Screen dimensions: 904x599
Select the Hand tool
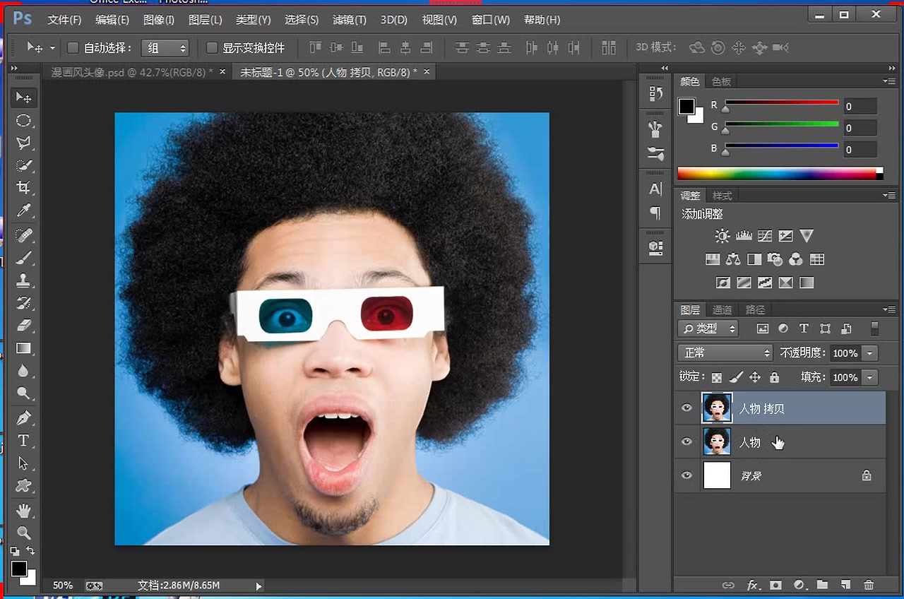click(24, 509)
